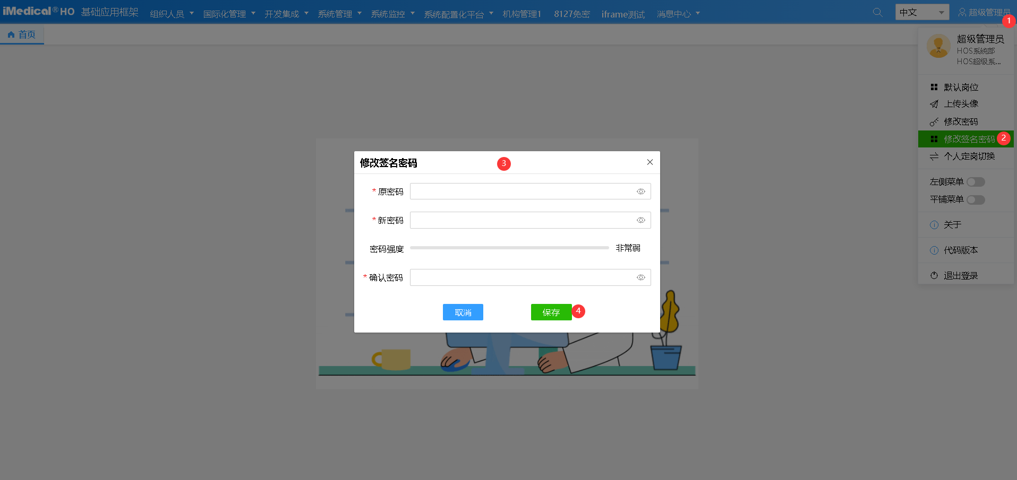
Task: Click the 退出登录 power icon
Action: click(x=934, y=275)
